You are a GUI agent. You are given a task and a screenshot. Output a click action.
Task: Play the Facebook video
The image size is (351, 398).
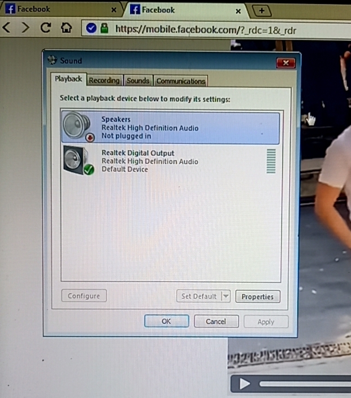click(245, 383)
